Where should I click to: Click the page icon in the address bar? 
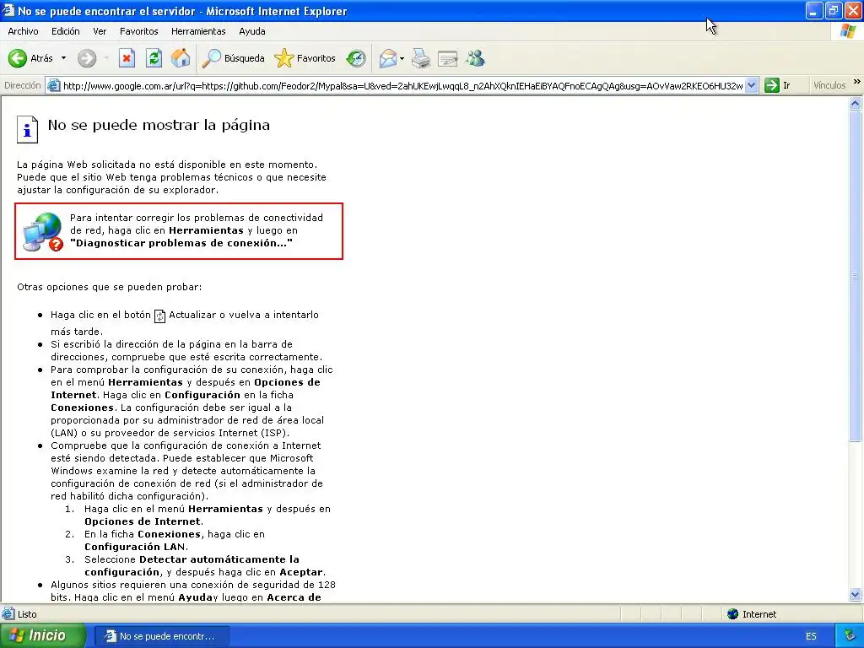pyautogui.click(x=53, y=85)
